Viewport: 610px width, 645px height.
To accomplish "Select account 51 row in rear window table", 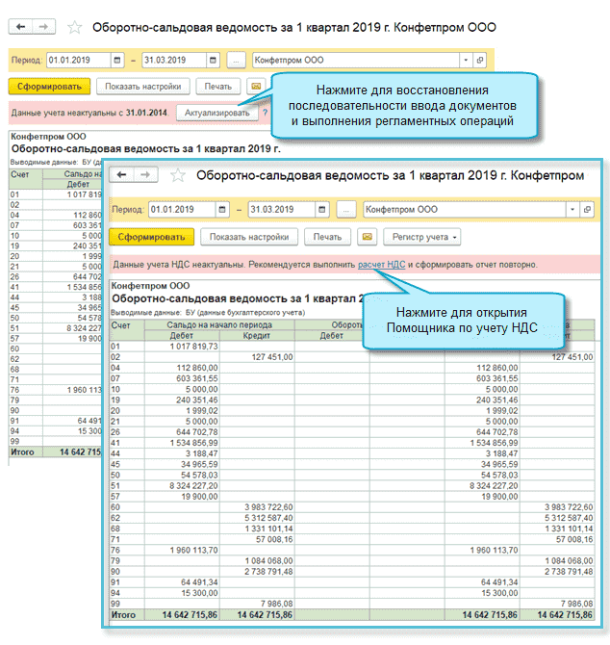I will coord(56,328).
